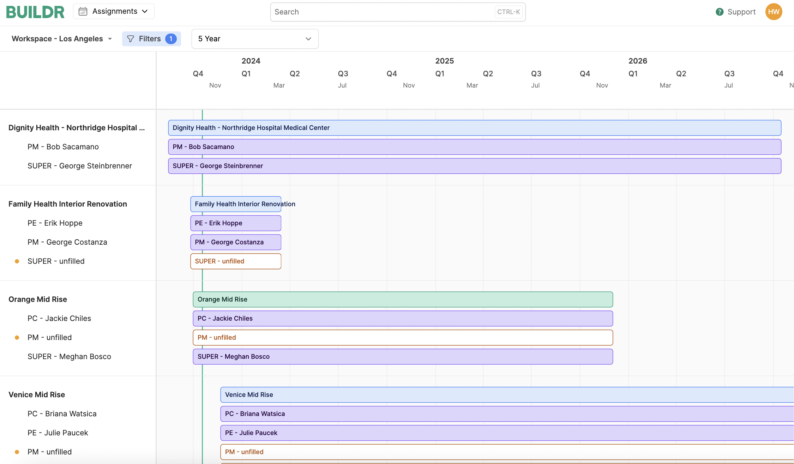
Task: Click the funnel icon on Filters
Action: (x=131, y=39)
